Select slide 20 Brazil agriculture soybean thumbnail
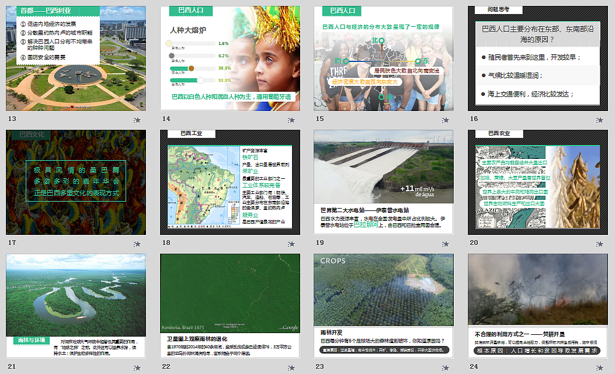The image size is (615, 374). coord(538,182)
